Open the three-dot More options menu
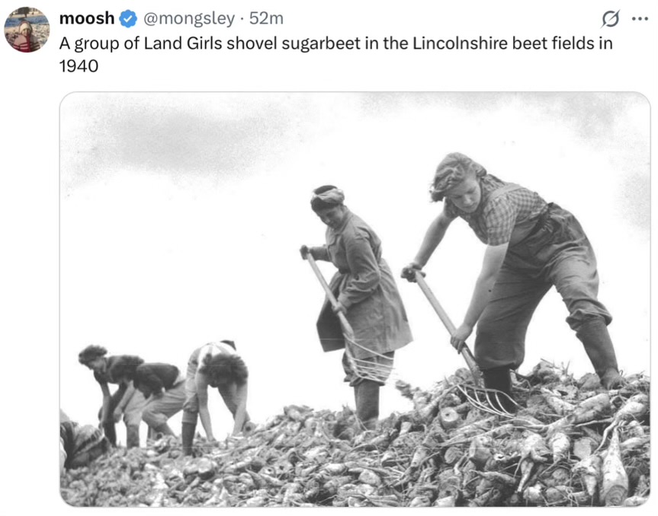 (640, 19)
